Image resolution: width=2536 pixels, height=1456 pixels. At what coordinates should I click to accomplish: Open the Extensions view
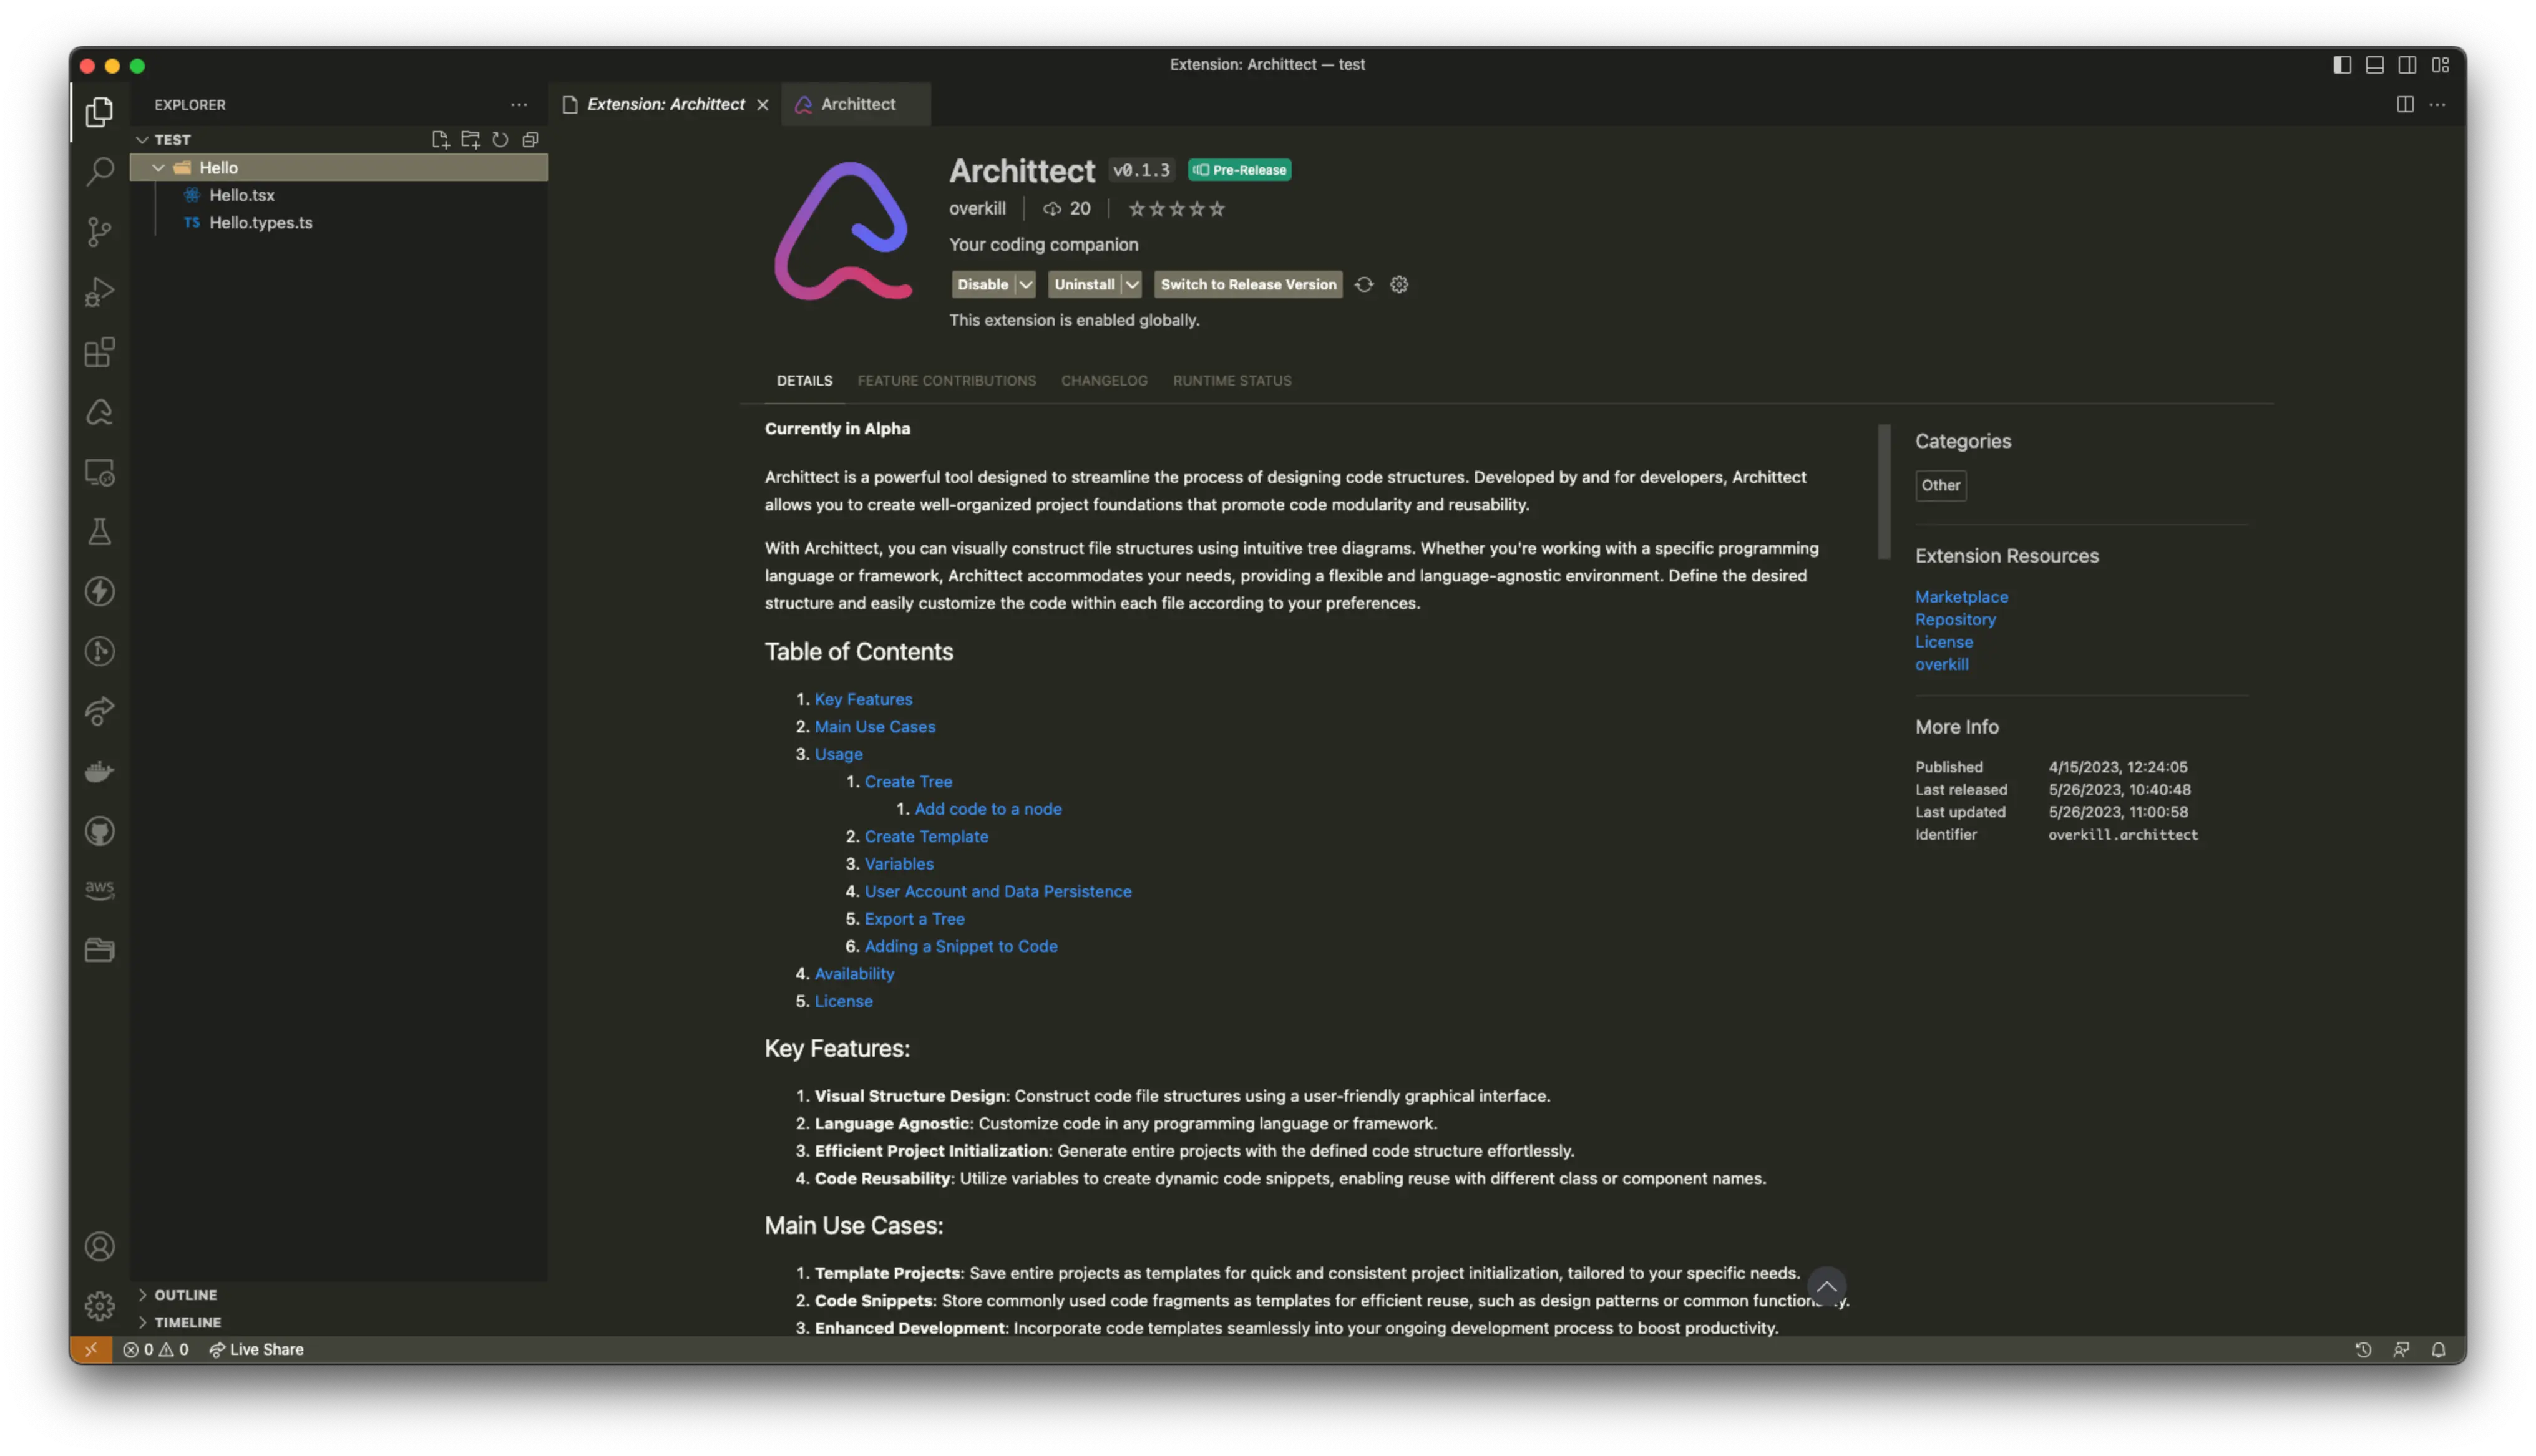(x=99, y=352)
